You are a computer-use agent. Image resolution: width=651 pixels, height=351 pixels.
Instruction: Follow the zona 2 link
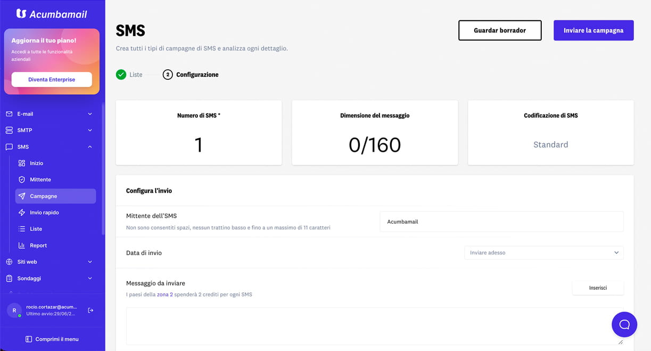pyautogui.click(x=165, y=295)
